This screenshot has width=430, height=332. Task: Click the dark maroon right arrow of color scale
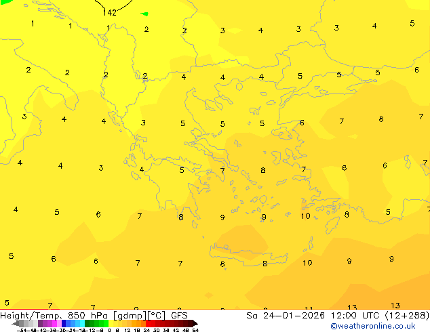coord(195,323)
